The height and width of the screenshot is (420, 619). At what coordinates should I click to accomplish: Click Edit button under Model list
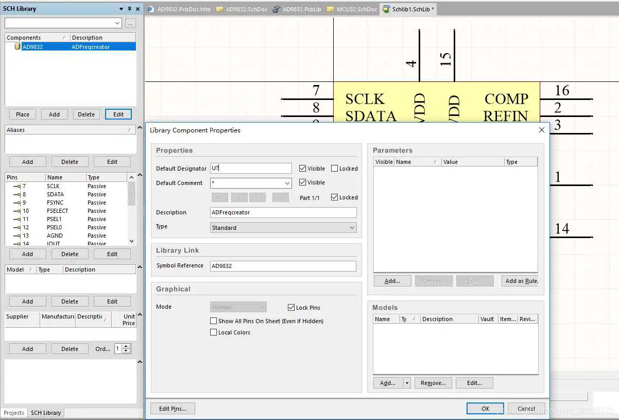112,301
